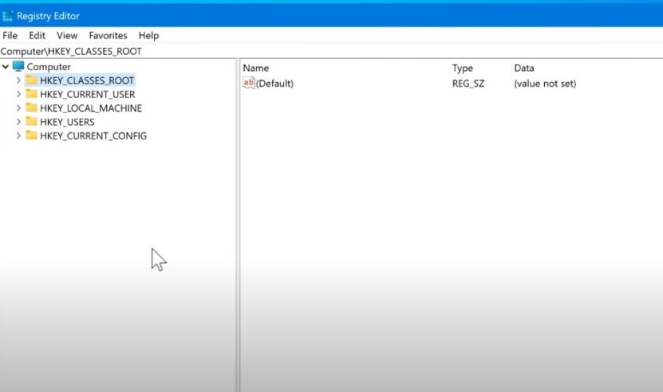Expand the HKEY_CURRENT_CONFIG key
663x392 pixels.
point(18,136)
